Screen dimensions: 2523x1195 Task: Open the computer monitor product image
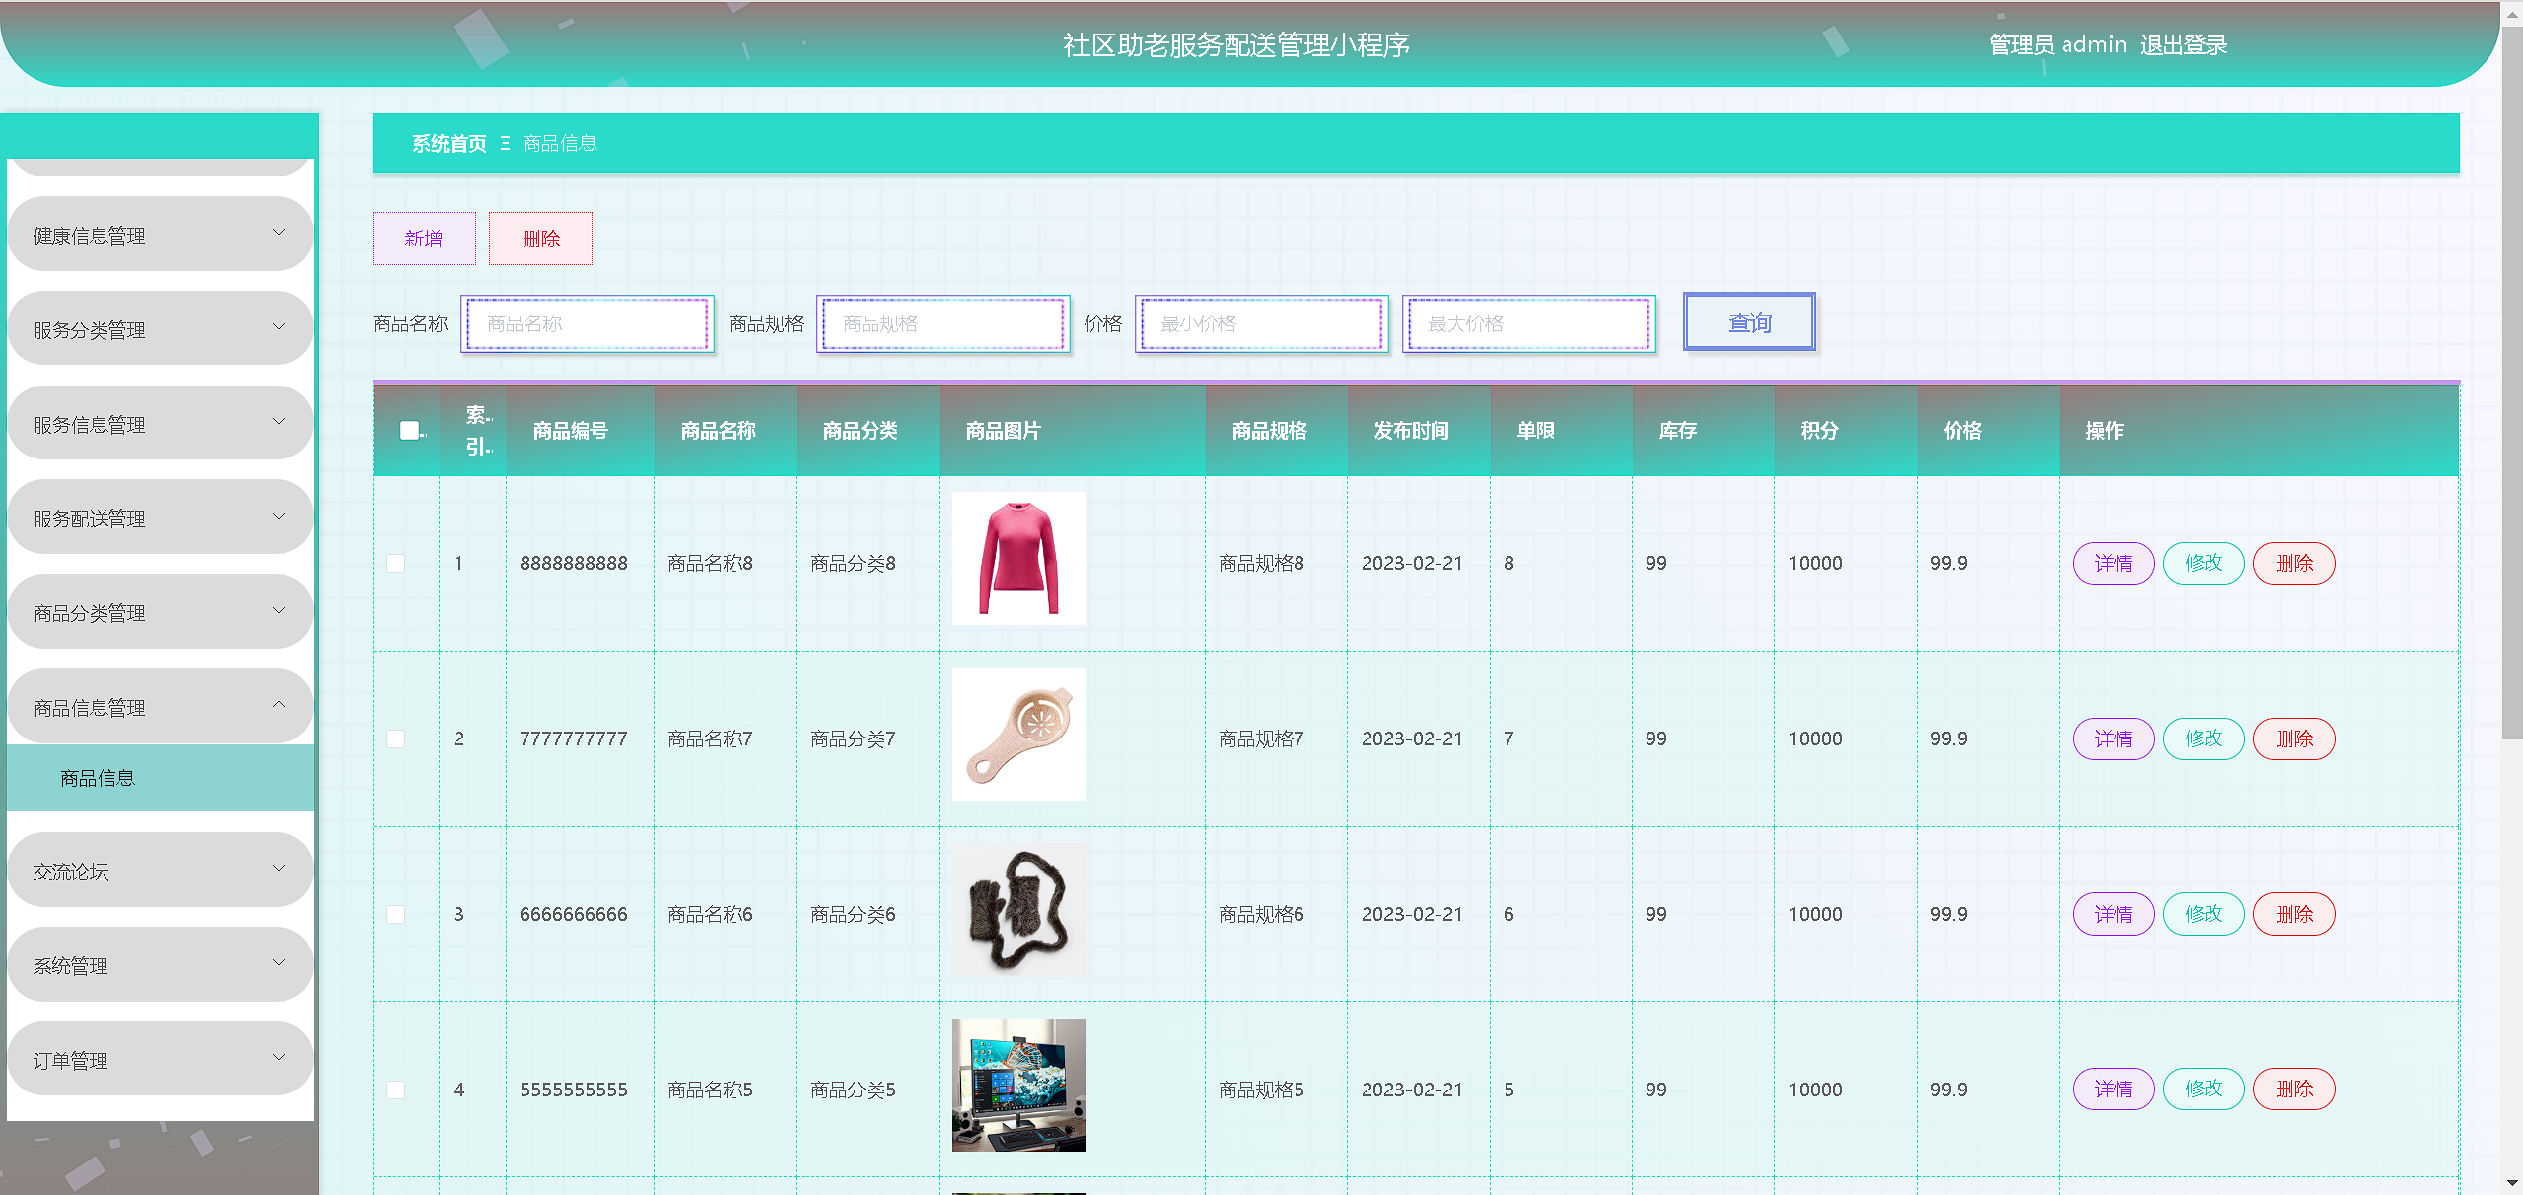click(1018, 1085)
